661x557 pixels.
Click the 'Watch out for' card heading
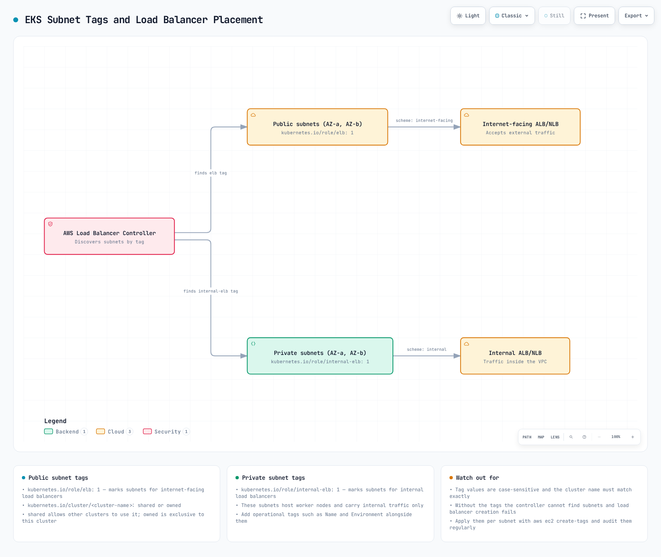(x=478, y=478)
